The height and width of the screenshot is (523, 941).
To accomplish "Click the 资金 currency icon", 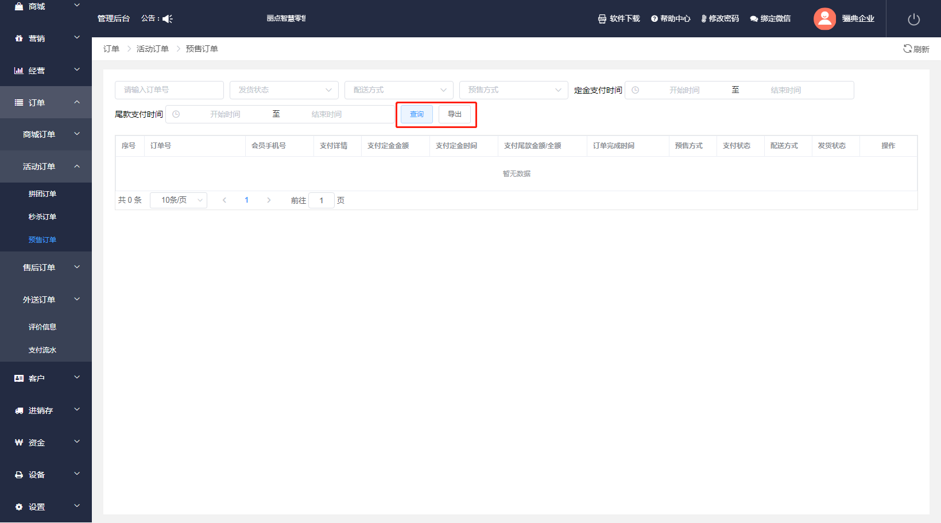I will [x=19, y=443].
